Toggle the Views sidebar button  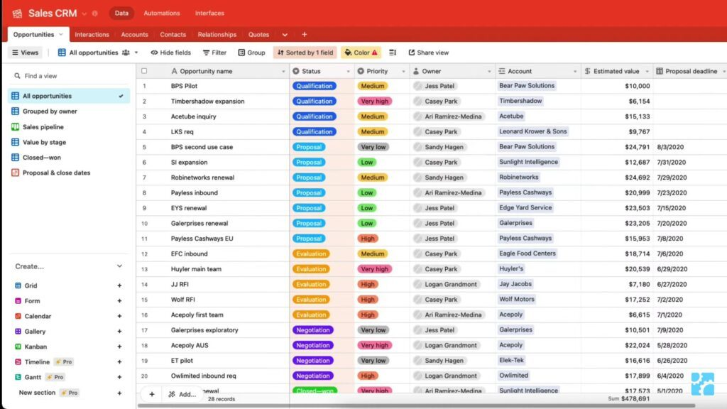click(25, 53)
